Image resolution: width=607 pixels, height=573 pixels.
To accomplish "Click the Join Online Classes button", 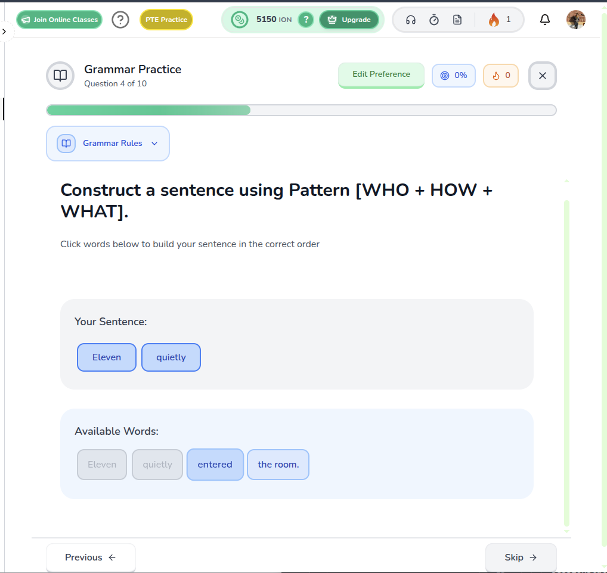I will pos(59,20).
